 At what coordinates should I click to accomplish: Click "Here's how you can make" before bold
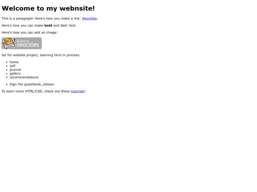[22, 26]
